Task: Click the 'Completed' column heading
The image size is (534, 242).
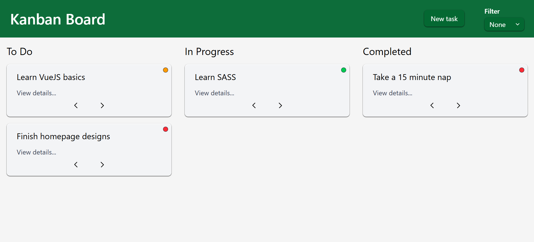Action: (387, 51)
